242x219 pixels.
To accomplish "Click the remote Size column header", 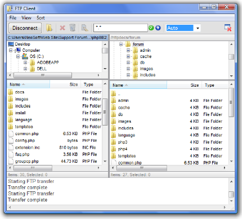I will tap(184, 85).
